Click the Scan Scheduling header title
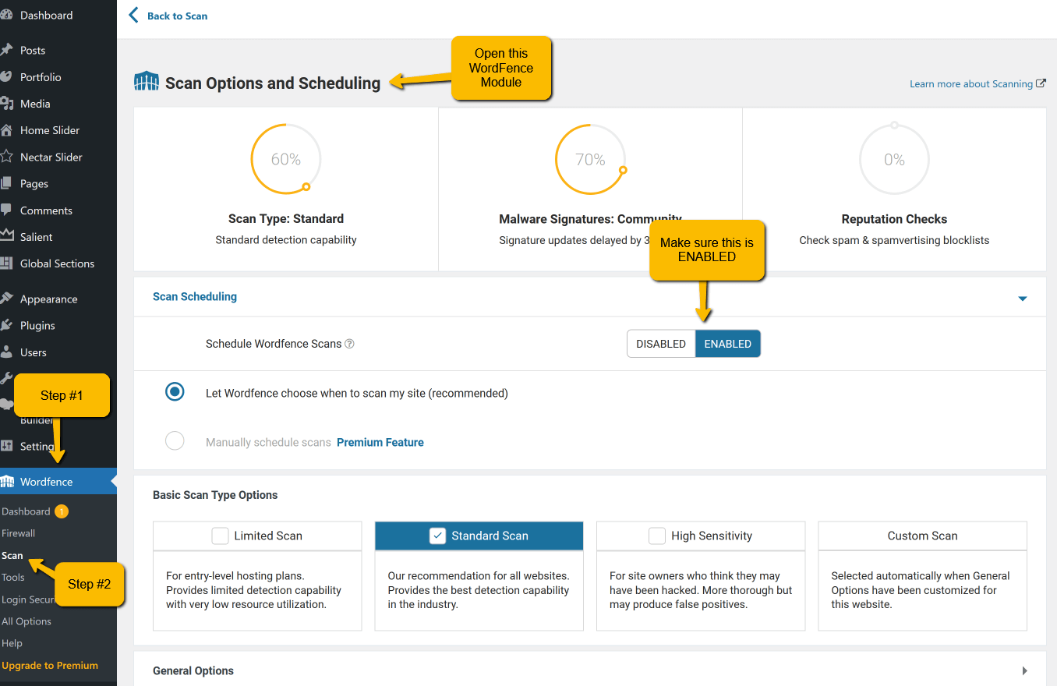 (195, 296)
